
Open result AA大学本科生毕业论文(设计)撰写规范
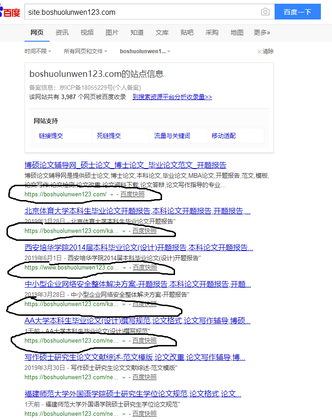[138, 320]
